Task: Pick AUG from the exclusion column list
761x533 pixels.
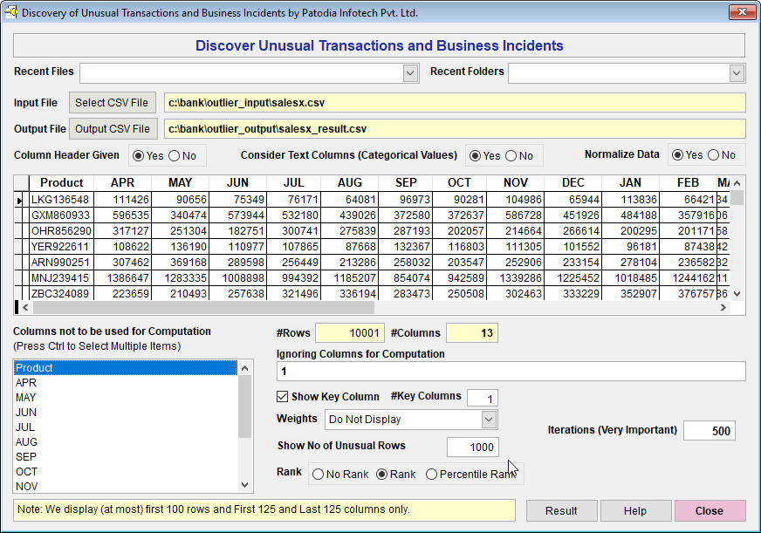Action: pos(28,442)
